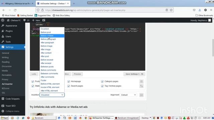Open Chelsea FC site home link

click(14, 20)
